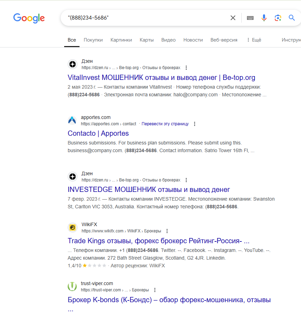Click the dzen.ru URL above INVESTEDGE
The width and height of the screenshot is (301, 313).
tap(131, 180)
